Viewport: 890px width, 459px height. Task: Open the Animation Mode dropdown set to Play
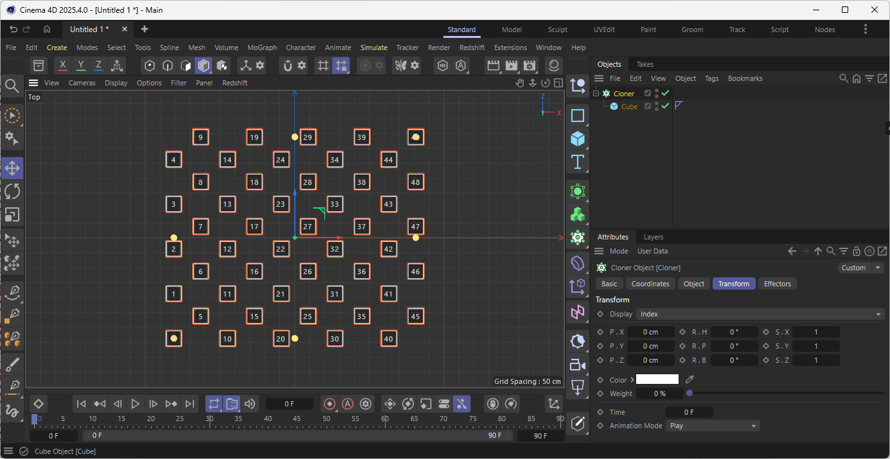(712, 425)
